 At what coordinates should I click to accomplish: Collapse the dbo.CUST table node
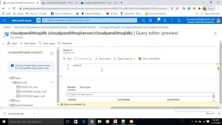(12, 82)
